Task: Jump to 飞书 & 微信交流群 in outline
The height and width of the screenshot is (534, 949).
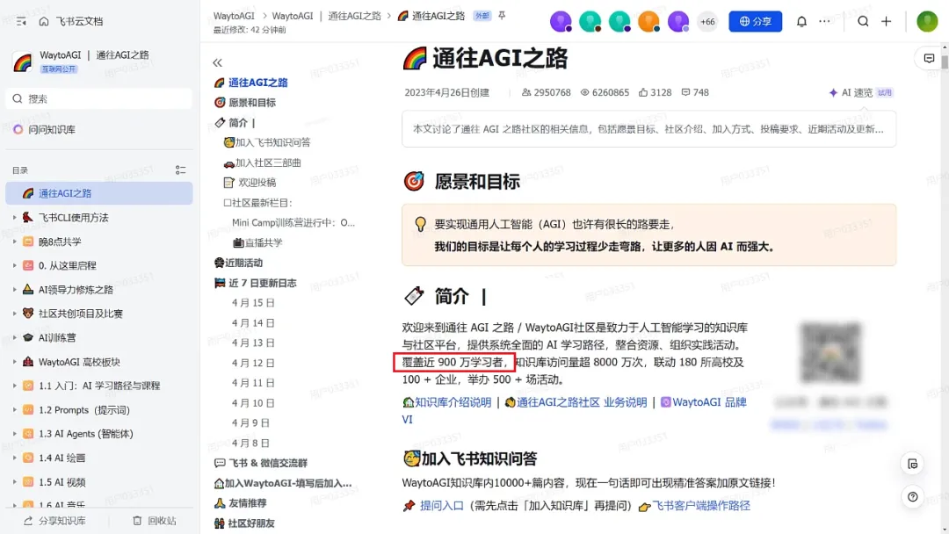Action: 267,463
